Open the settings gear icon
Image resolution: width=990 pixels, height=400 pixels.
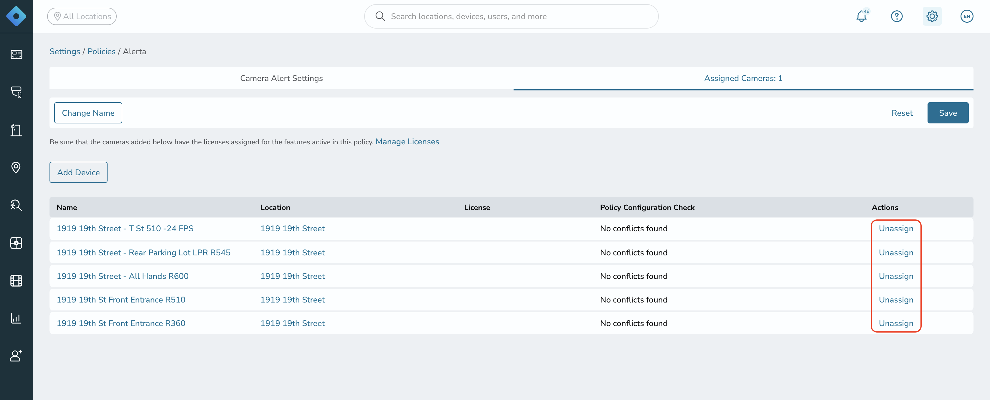(x=932, y=16)
